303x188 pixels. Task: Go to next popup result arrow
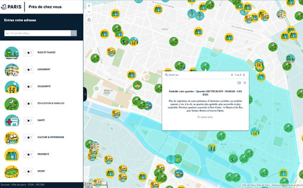pyautogui.click(x=244, y=75)
